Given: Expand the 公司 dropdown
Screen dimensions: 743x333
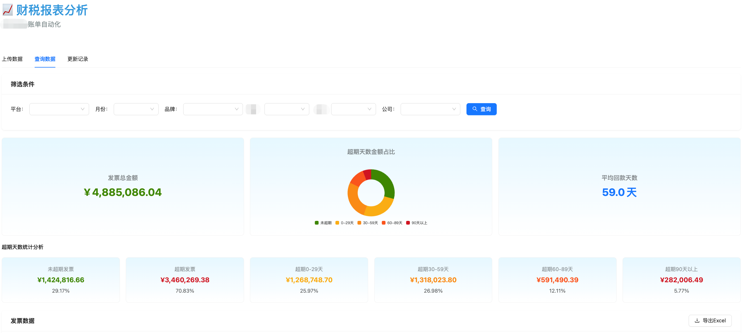Looking at the screenshot, I should click(x=430, y=109).
